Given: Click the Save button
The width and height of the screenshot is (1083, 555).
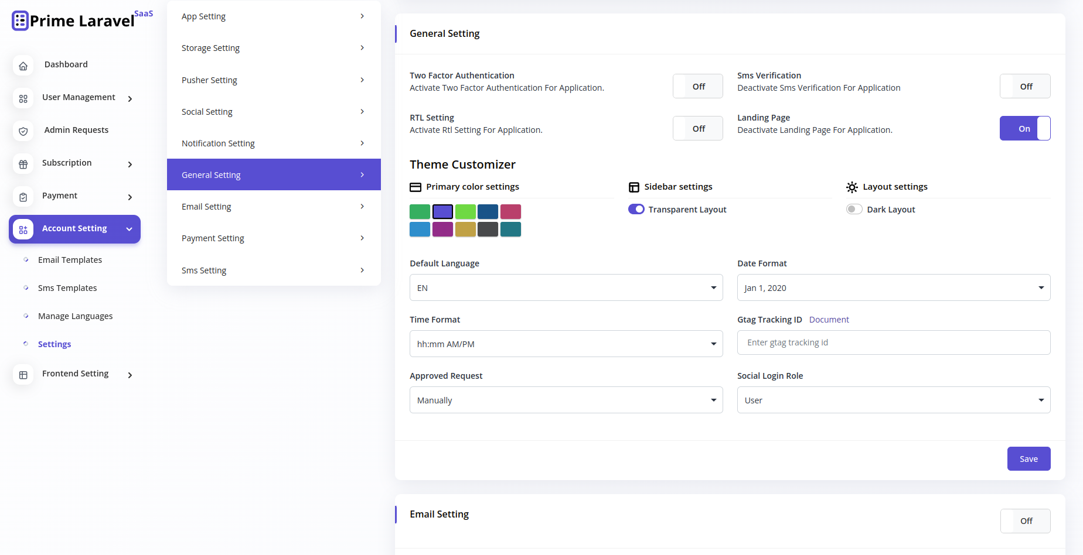Looking at the screenshot, I should [x=1028, y=458].
